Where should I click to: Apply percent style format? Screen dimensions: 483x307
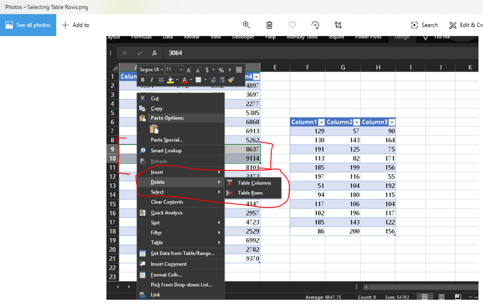(221, 70)
